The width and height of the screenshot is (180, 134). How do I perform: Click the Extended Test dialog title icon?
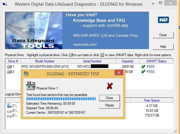(26, 73)
